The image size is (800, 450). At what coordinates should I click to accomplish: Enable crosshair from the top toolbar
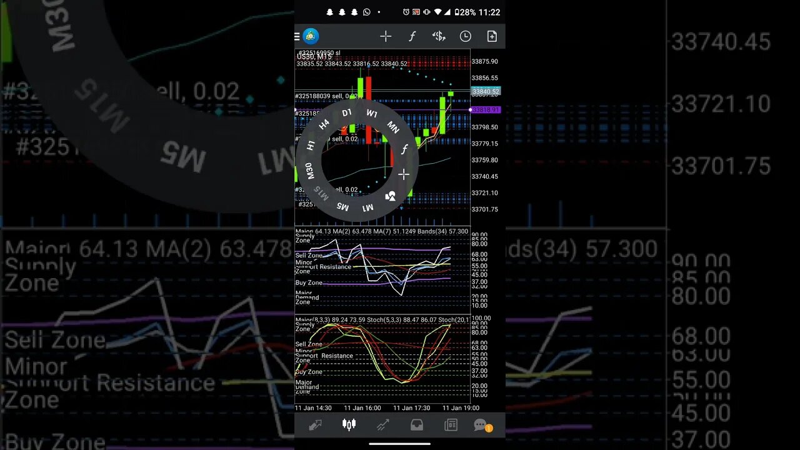386,36
